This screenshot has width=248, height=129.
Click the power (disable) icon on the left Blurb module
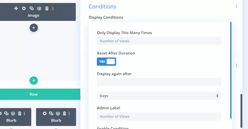13,113
